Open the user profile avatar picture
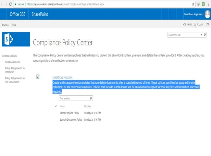 pos(207,14)
